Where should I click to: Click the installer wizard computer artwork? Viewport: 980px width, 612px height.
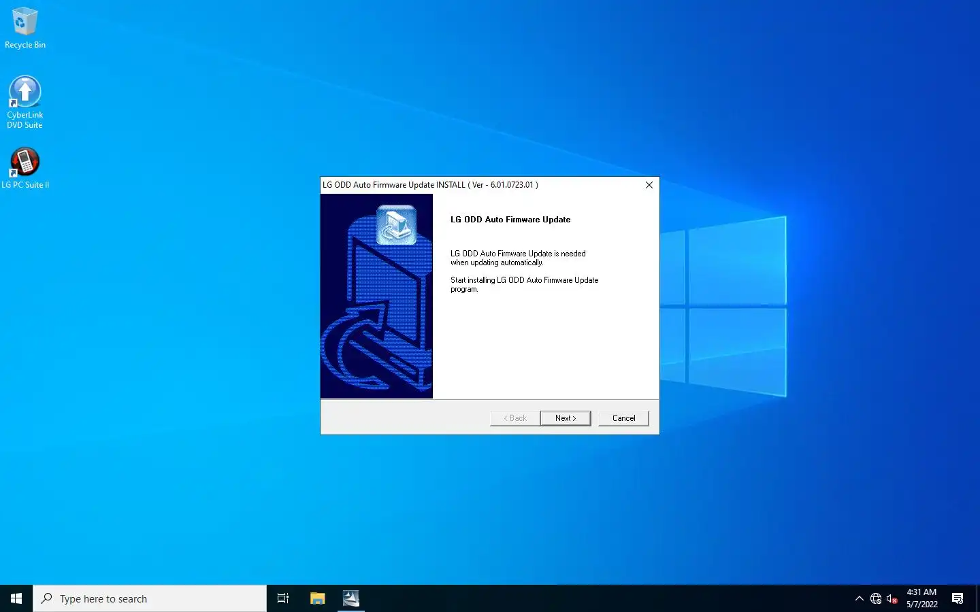376,296
